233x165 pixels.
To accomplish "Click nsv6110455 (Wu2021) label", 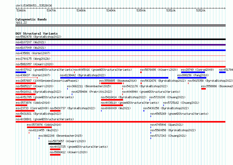I will (43, 130).
